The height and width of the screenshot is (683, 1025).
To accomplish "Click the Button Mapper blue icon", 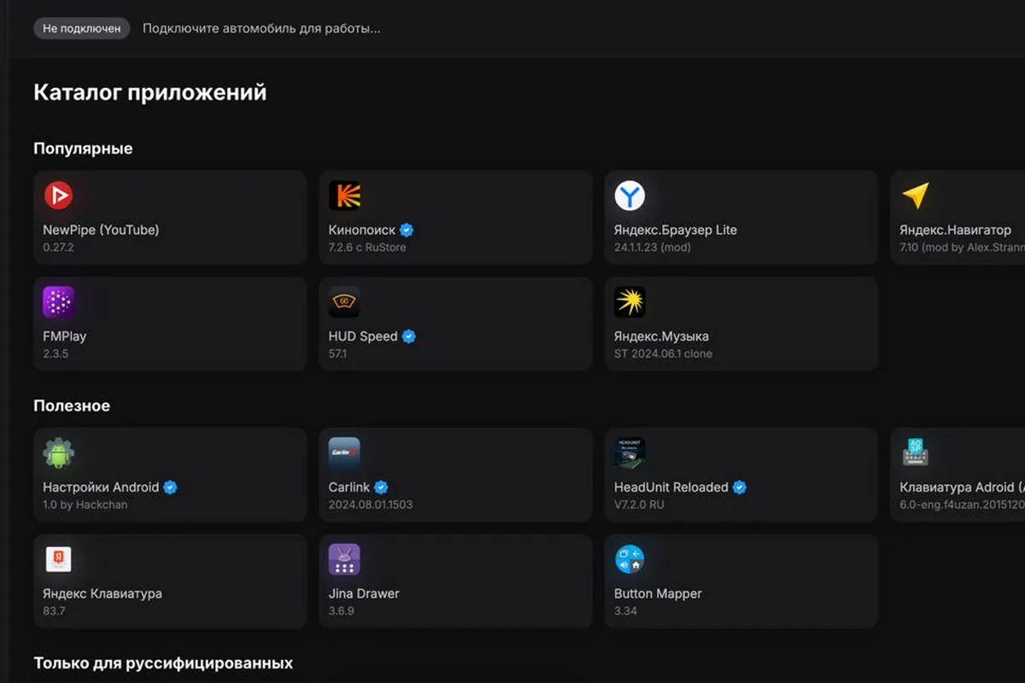I will [630, 559].
